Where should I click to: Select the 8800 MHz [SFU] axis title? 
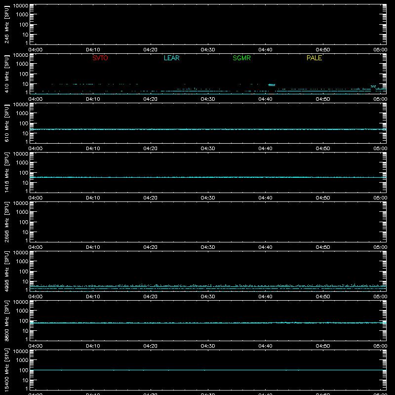[6, 320]
